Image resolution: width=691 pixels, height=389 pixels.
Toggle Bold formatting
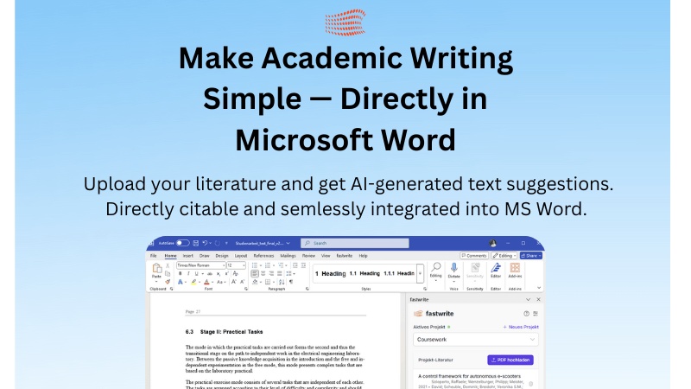[180, 273]
